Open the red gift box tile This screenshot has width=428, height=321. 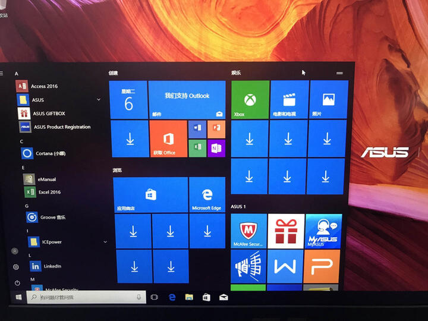point(286,231)
